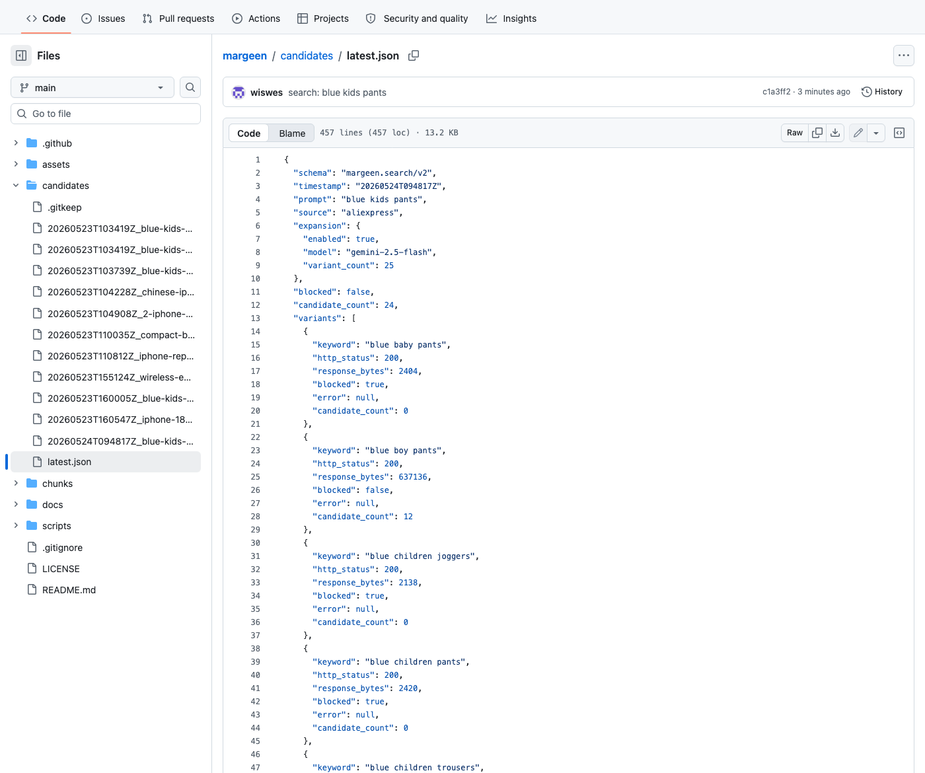Viewport: 925px width, 773px height.
Task: Open more edit options dropdown arrow
Action: coord(876,133)
